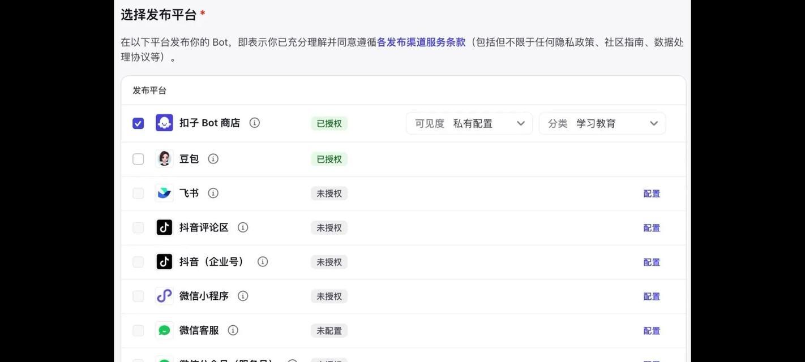Image resolution: width=805 pixels, height=362 pixels.
Task: Click the 抖音评论区 platform name
Action: coord(204,227)
